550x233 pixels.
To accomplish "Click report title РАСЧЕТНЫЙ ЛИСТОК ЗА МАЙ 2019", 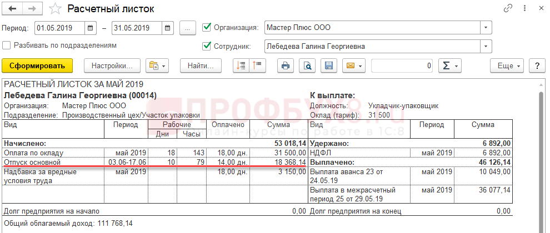I will click(x=74, y=84).
